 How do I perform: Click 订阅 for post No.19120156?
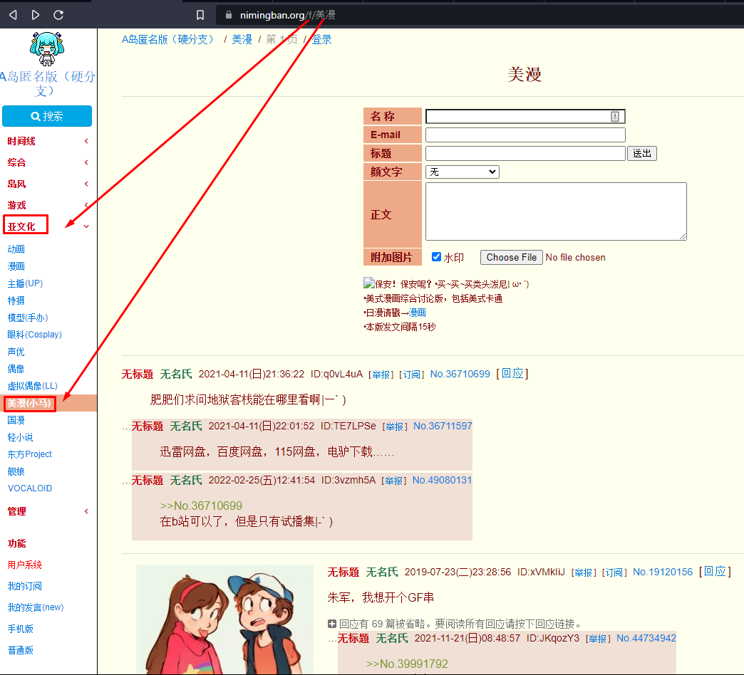tap(614, 572)
